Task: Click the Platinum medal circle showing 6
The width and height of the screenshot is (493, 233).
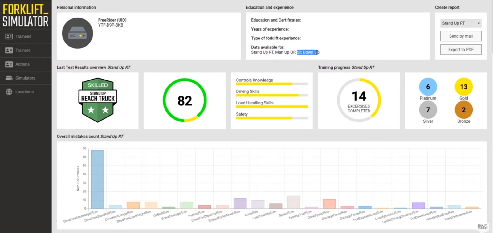Action: pyautogui.click(x=428, y=87)
